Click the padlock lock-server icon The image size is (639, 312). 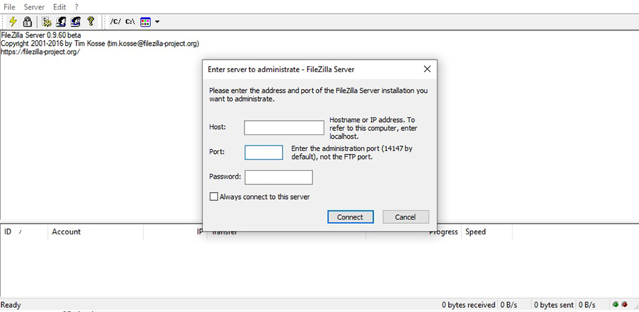[27, 21]
